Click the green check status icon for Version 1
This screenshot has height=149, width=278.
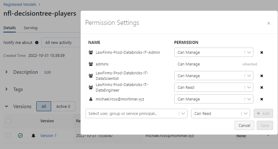pyautogui.click(x=20, y=135)
